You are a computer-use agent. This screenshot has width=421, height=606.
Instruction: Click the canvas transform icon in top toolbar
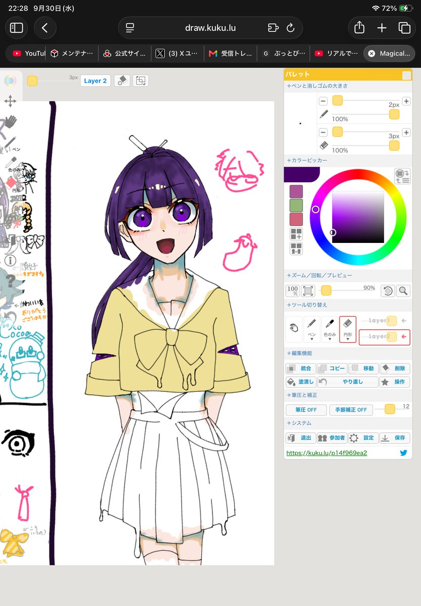pyautogui.click(x=140, y=81)
